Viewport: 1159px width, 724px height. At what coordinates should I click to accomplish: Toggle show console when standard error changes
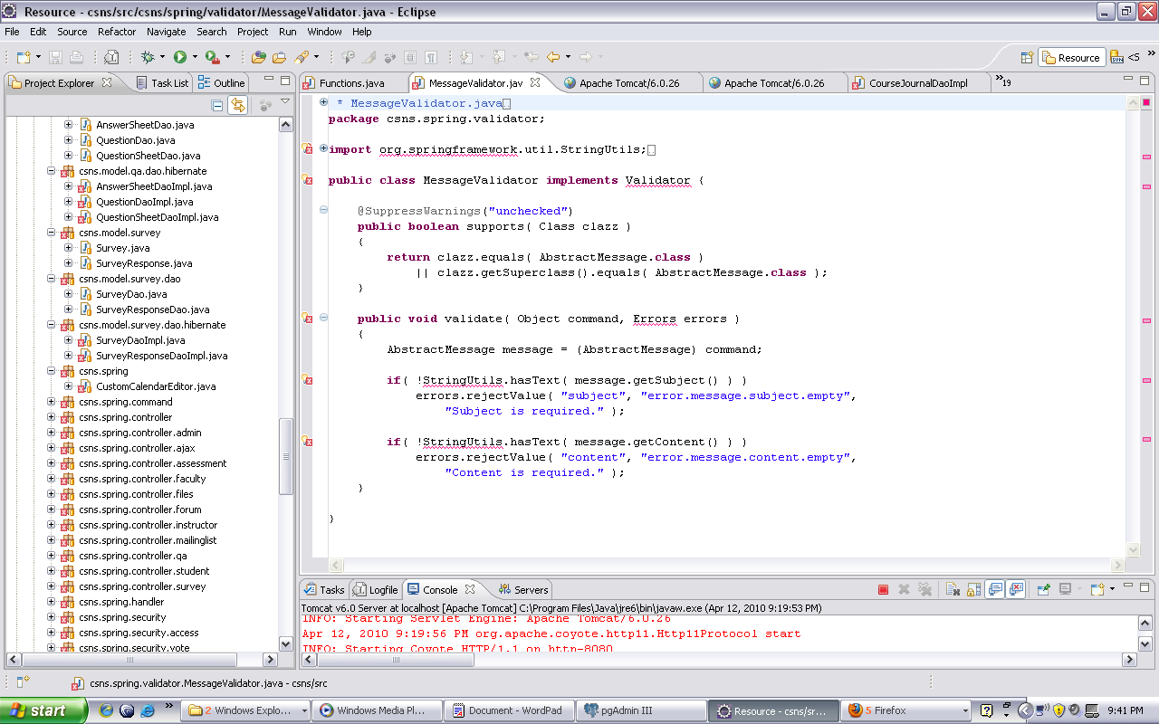point(1016,590)
